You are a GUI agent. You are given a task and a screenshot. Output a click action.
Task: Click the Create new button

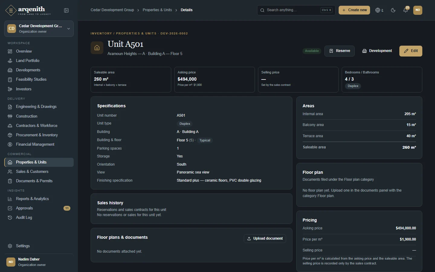click(x=354, y=10)
